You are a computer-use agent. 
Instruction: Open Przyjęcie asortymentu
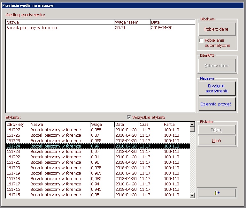tap(216, 88)
